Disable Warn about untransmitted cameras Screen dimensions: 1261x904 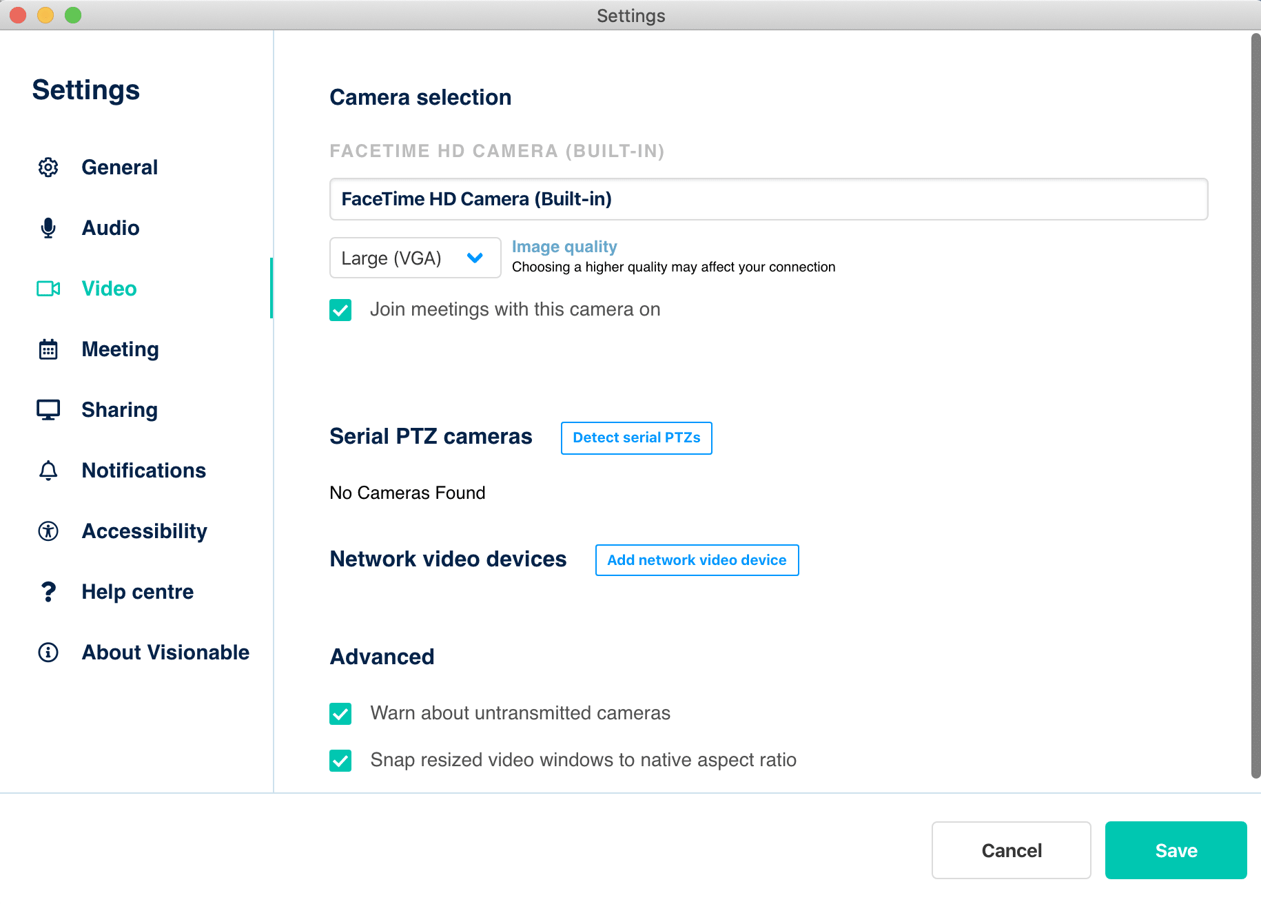click(340, 714)
